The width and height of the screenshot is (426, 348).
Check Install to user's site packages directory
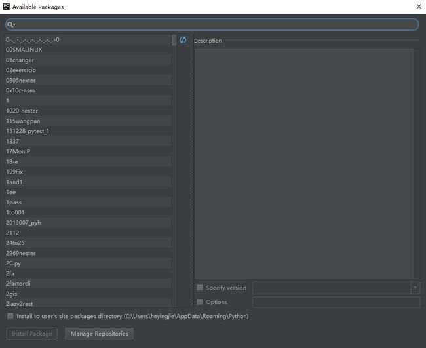click(10, 316)
